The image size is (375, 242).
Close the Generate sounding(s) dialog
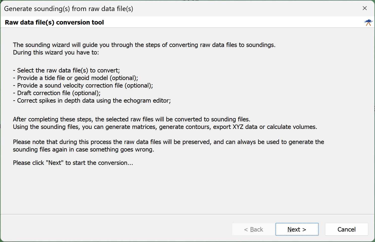click(x=364, y=8)
